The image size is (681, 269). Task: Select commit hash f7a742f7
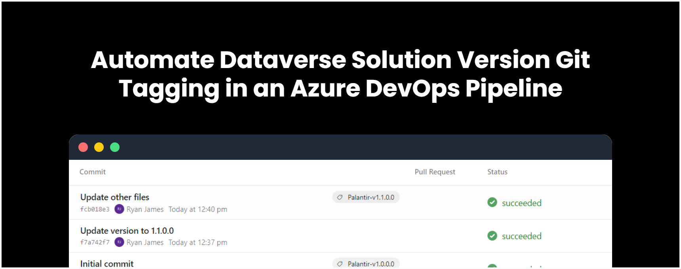pos(95,242)
